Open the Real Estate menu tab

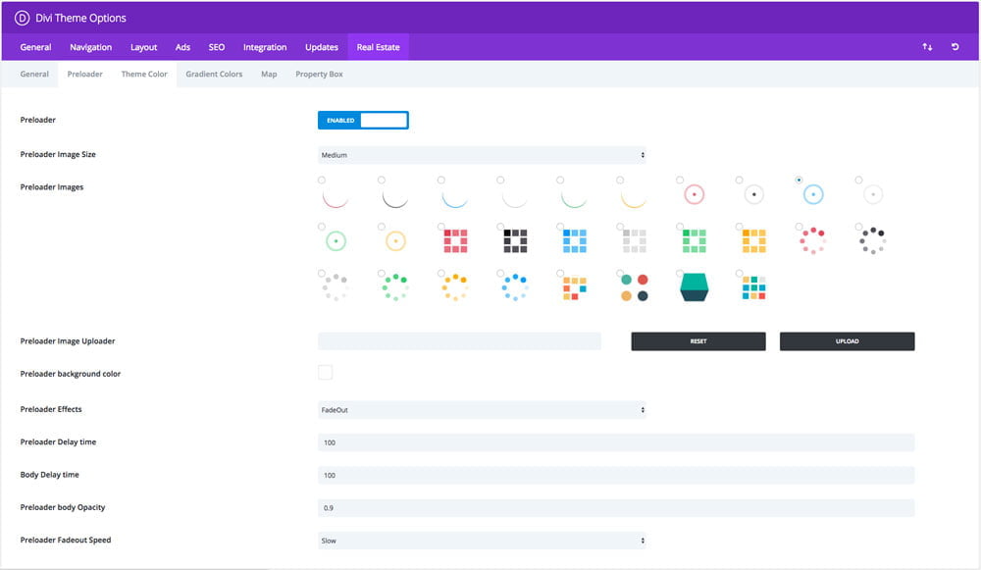coord(378,47)
